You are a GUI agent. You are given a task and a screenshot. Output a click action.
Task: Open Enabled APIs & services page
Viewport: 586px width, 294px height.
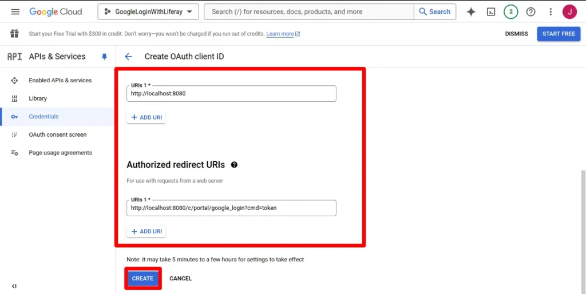point(60,81)
